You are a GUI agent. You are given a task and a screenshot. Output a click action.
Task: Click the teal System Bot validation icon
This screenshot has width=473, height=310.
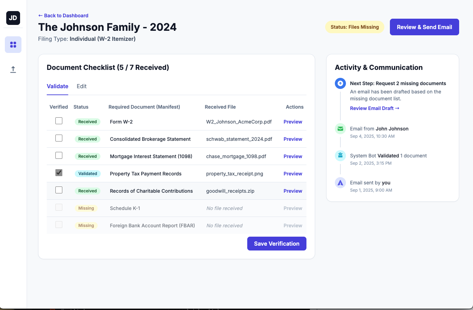pos(340,155)
